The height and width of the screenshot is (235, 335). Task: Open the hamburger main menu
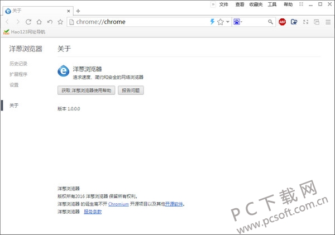click(328, 22)
